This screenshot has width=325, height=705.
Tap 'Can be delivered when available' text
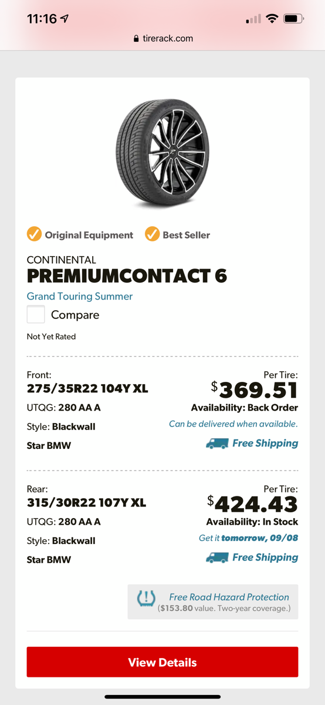point(233,424)
